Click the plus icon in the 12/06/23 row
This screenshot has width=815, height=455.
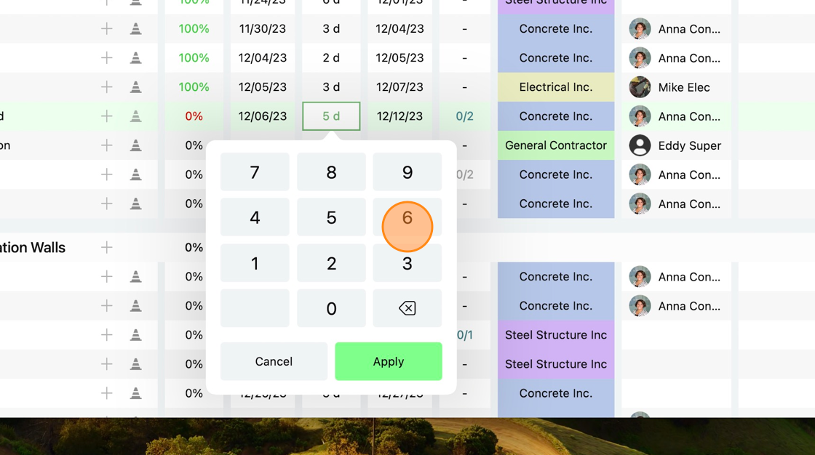(x=106, y=116)
